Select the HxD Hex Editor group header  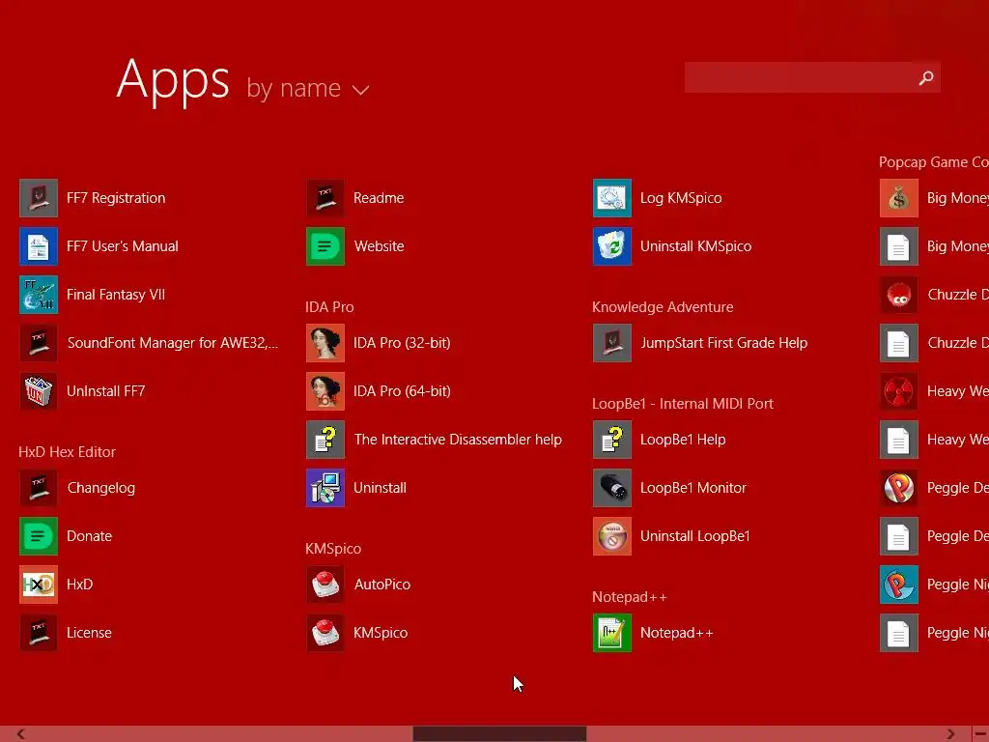coord(67,452)
